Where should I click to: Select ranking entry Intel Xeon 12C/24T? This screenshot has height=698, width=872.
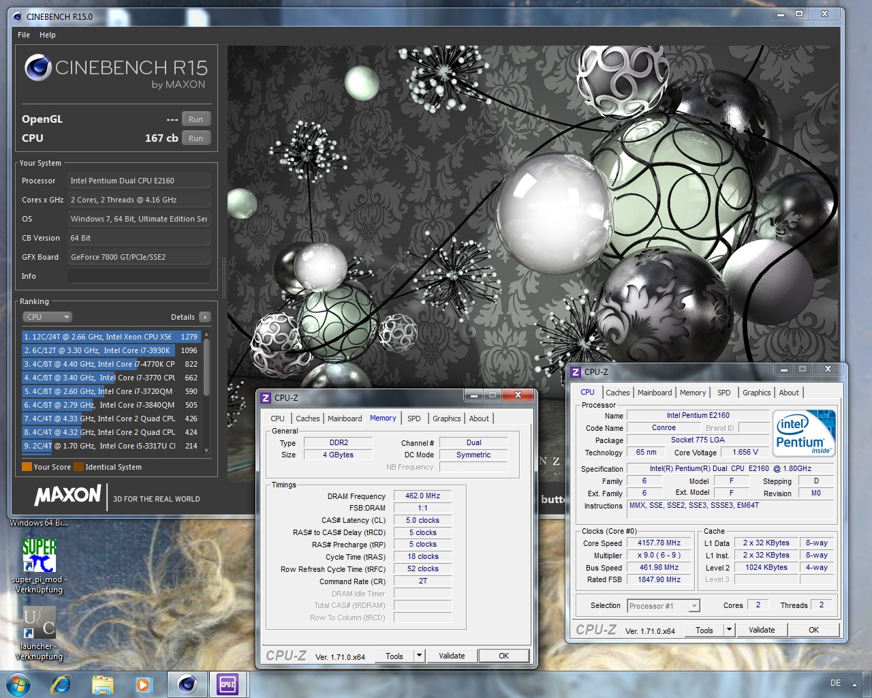coord(110,337)
